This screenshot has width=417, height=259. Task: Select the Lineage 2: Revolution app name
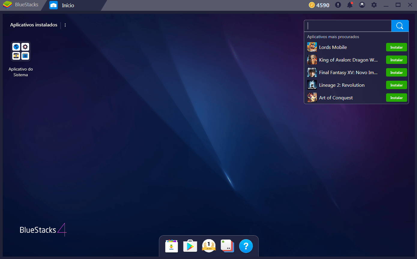click(342, 85)
